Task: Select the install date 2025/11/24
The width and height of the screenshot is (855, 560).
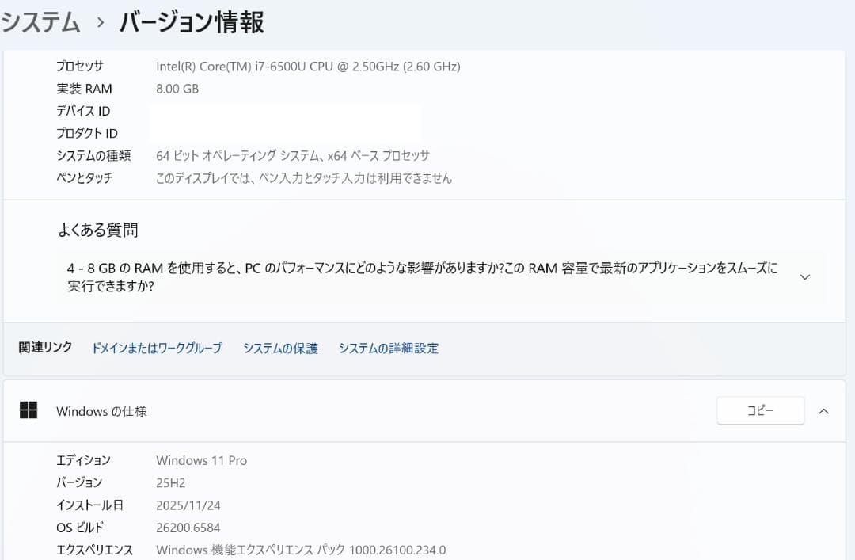Action: (189, 505)
